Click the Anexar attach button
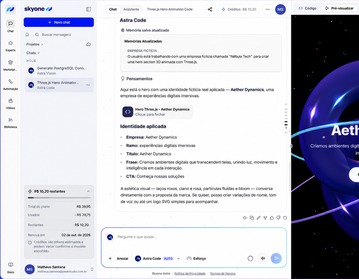 [118, 258]
